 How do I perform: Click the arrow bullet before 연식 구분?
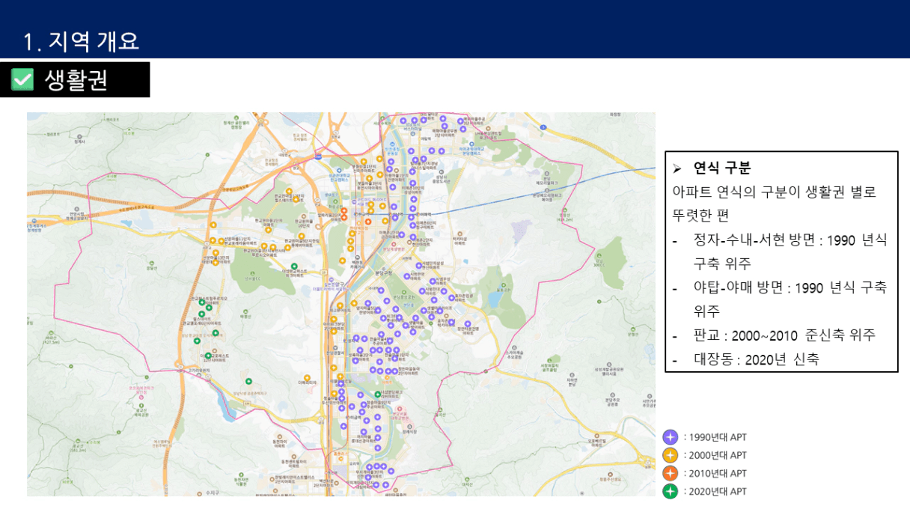[x=677, y=168]
